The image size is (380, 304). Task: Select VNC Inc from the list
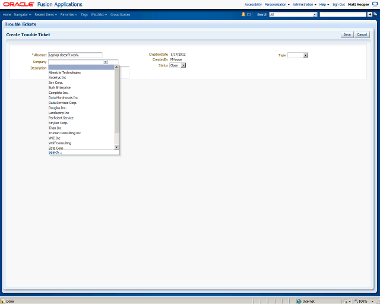(x=81, y=138)
